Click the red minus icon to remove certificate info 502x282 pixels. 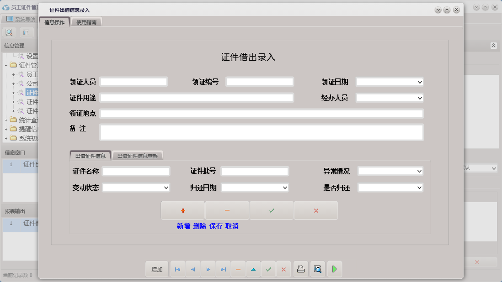coord(227,210)
